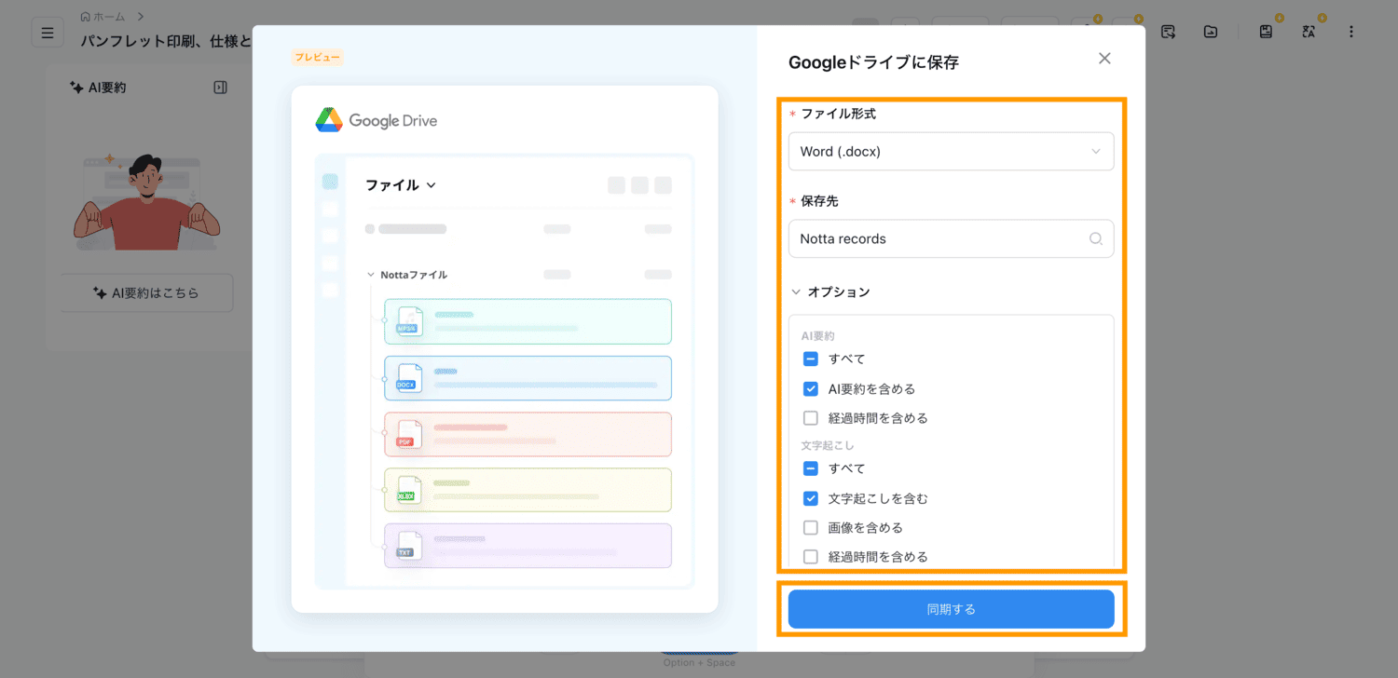1398x678 pixels.
Task: Go to ホーム breadcrumb link
Action: coord(109,17)
